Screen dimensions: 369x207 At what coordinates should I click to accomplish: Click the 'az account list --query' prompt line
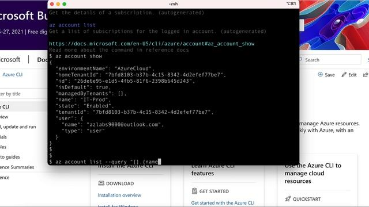[105, 162]
